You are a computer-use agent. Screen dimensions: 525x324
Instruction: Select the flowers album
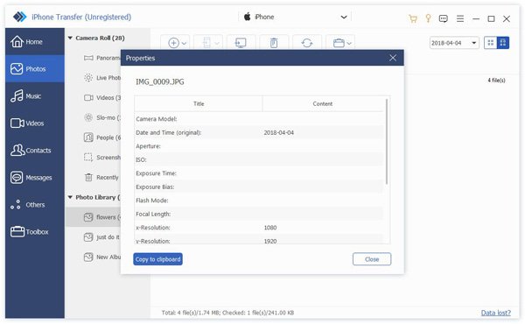tap(93, 217)
